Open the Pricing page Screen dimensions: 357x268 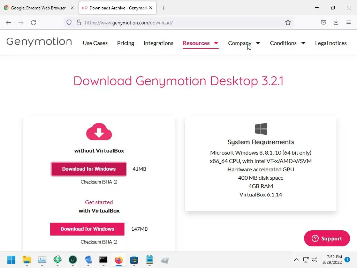(x=126, y=43)
